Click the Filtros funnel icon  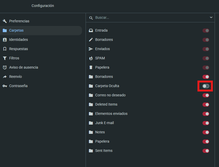tap(5, 58)
